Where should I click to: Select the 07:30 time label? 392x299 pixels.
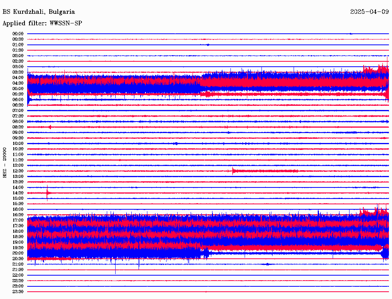(x=18, y=116)
